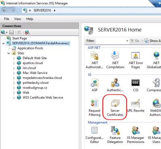161x149 pixels.
Task: Open the Configuration Editor icon
Action: (x=95, y=135)
